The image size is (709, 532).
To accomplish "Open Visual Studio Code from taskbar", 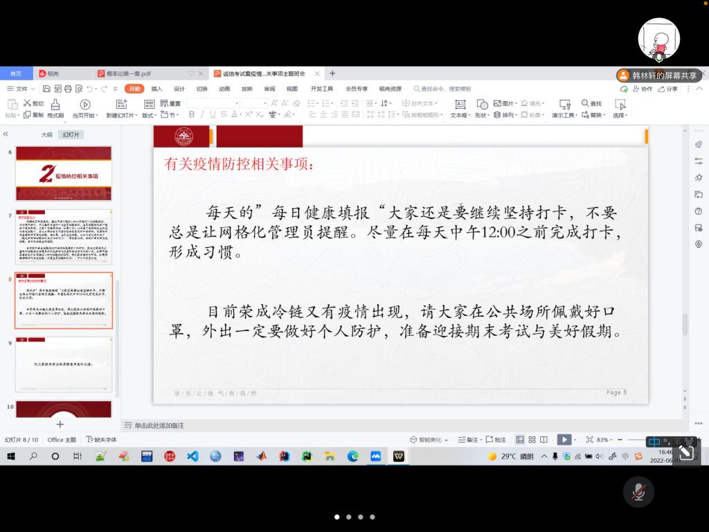I will click(192, 456).
